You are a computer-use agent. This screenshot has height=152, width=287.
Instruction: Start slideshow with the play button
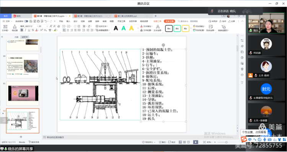tap(196, 142)
